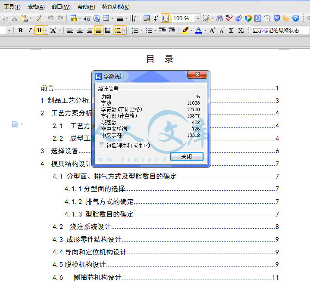Align text left
The width and height of the screenshot is (310, 282).
pyautogui.click(x=70, y=31)
